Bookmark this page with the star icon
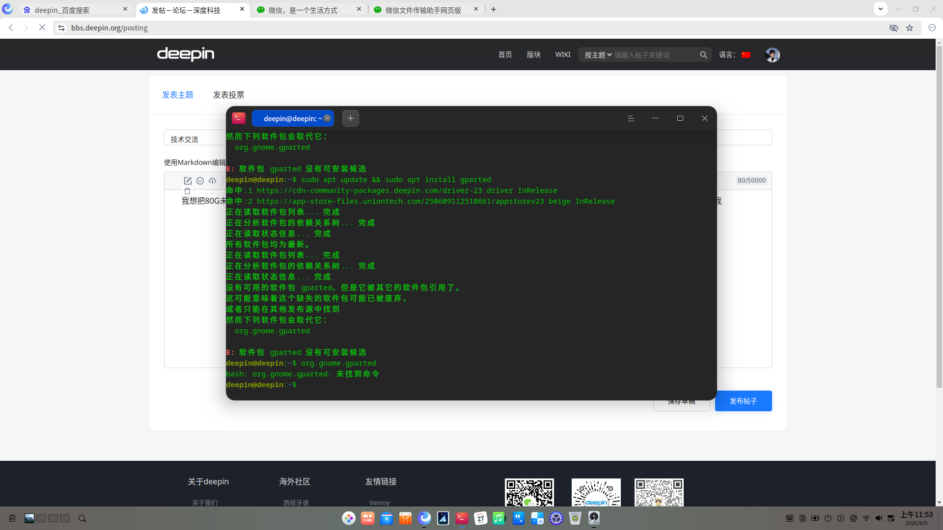Viewport: 943px width, 530px height. click(910, 28)
